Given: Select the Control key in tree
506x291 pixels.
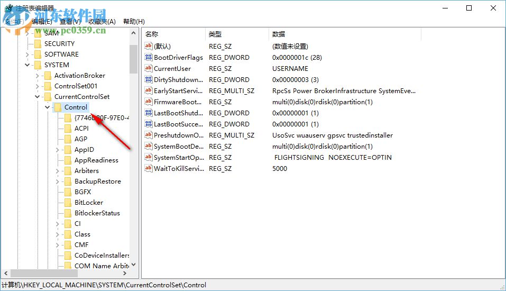Looking at the screenshot, I should click(76, 107).
